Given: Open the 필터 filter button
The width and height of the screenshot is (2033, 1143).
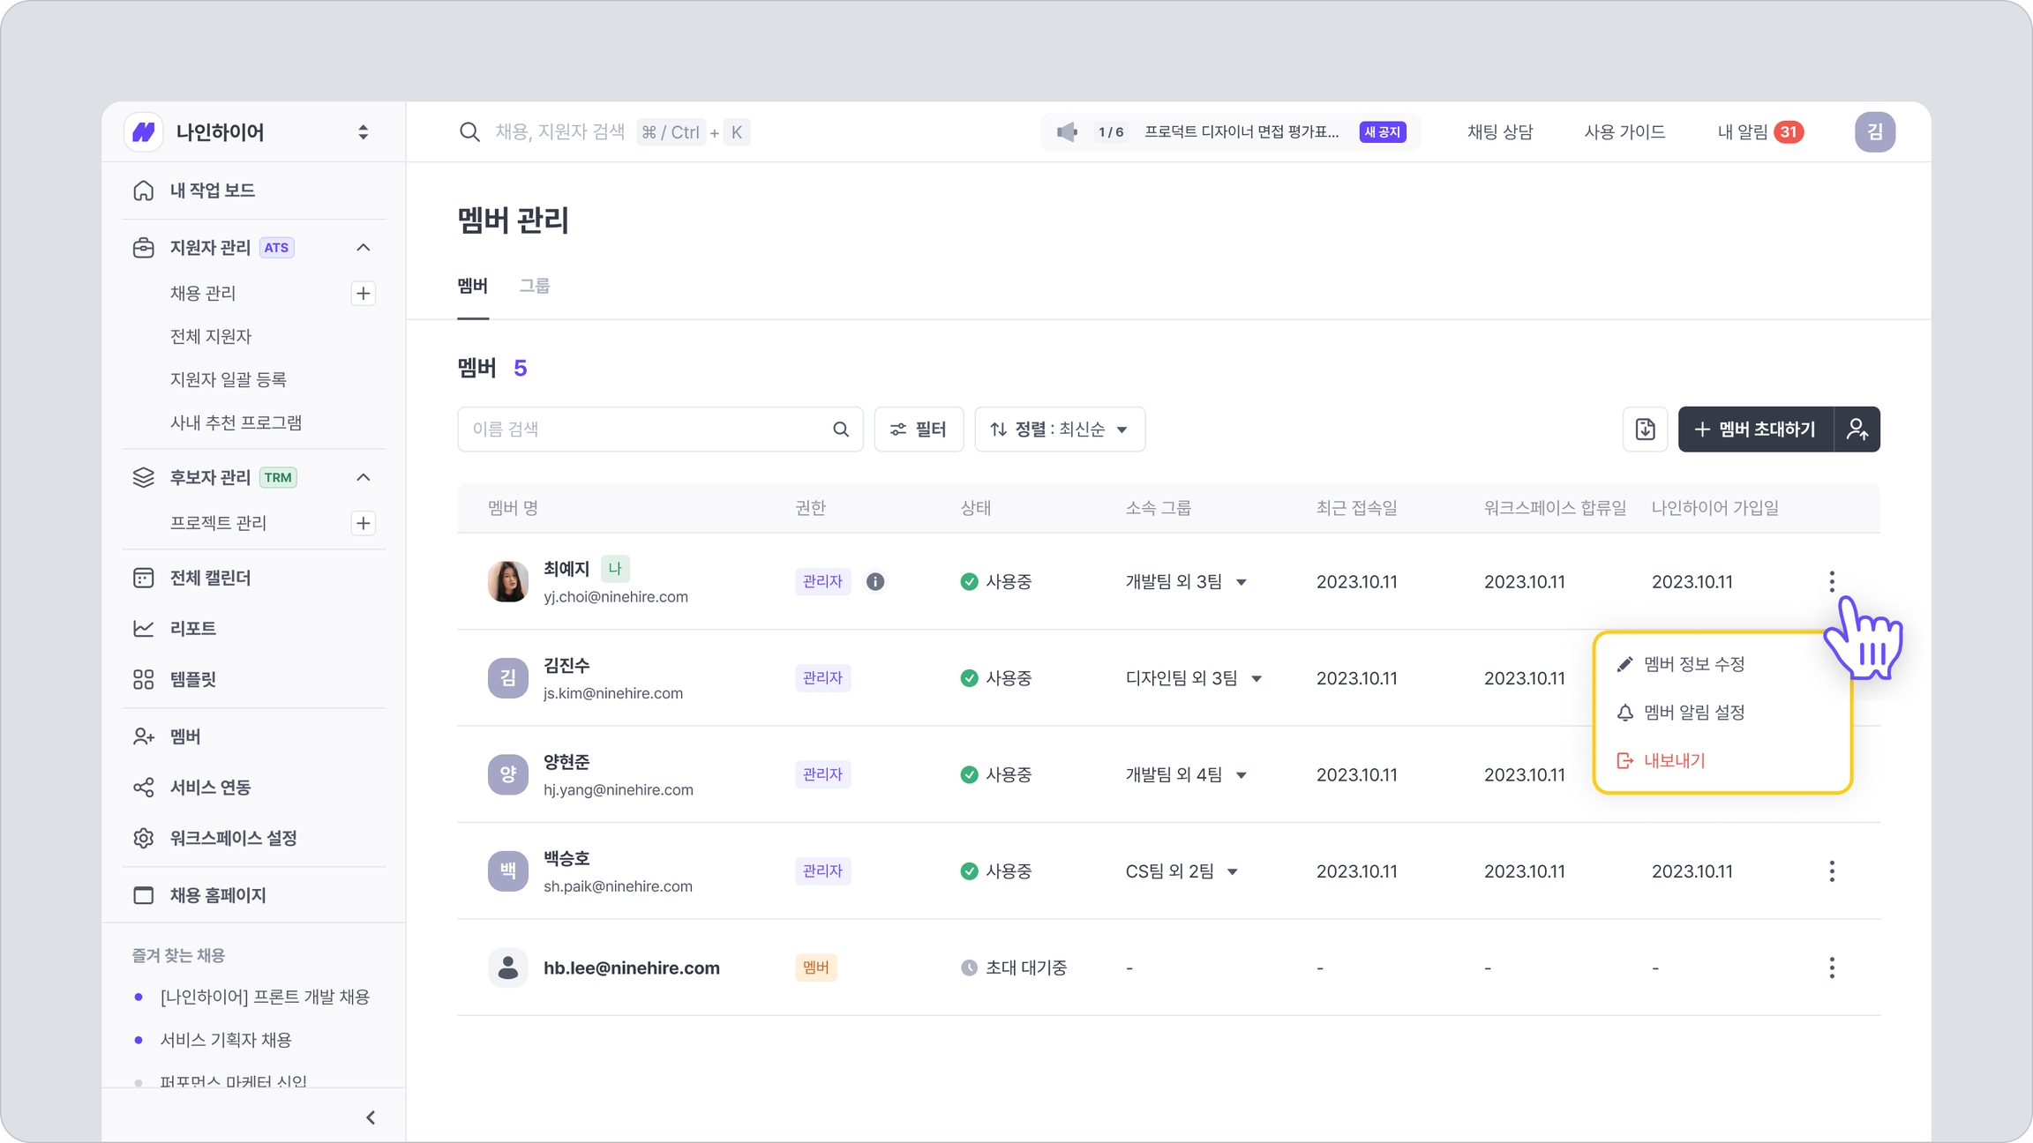Looking at the screenshot, I should tap(919, 430).
